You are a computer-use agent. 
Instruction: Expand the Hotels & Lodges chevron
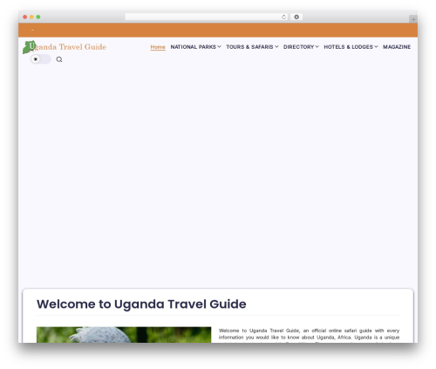[376, 46]
